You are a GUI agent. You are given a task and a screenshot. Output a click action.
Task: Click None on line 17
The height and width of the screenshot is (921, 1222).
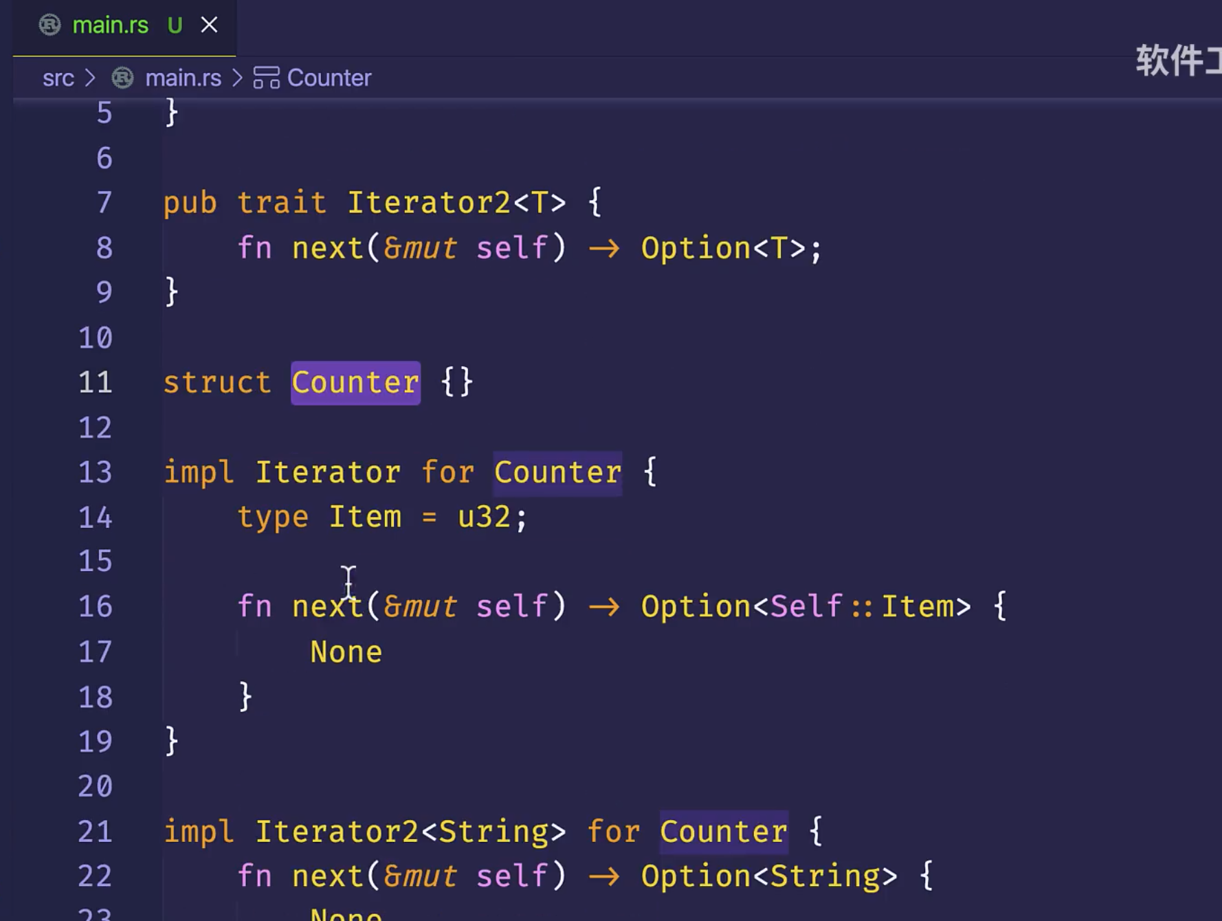346,652
